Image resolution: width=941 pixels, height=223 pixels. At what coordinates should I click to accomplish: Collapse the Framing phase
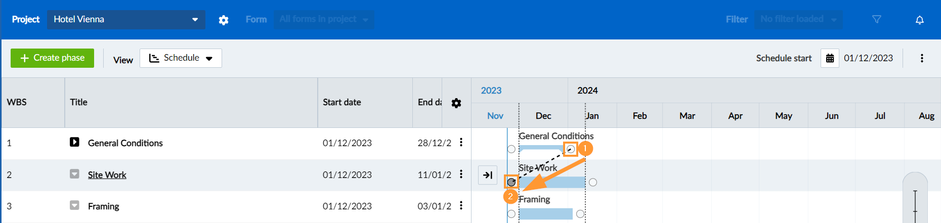74,205
